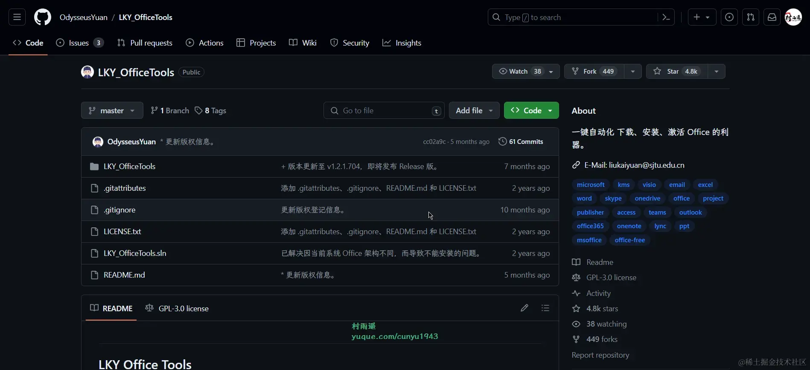Open the user profile avatar menu
Image resolution: width=810 pixels, height=370 pixels.
(x=793, y=17)
